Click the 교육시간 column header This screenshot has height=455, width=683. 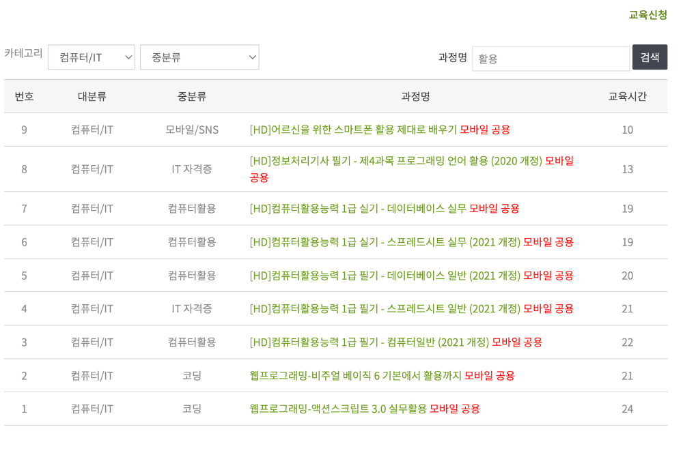click(x=627, y=97)
